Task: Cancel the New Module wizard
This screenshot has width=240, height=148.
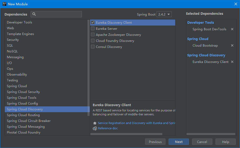Action: (202, 142)
